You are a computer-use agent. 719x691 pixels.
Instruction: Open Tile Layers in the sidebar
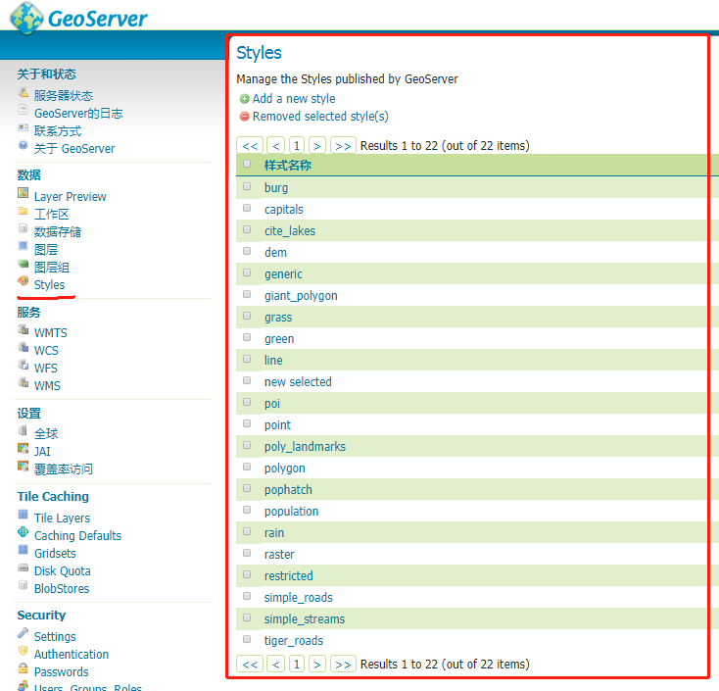[x=62, y=518]
